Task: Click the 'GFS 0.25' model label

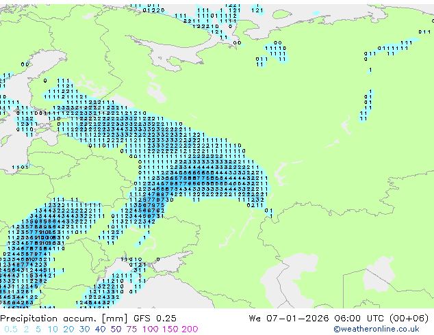Action: 155,319
